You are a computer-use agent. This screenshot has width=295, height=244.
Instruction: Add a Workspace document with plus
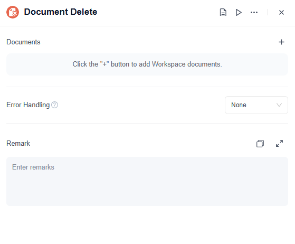click(281, 42)
